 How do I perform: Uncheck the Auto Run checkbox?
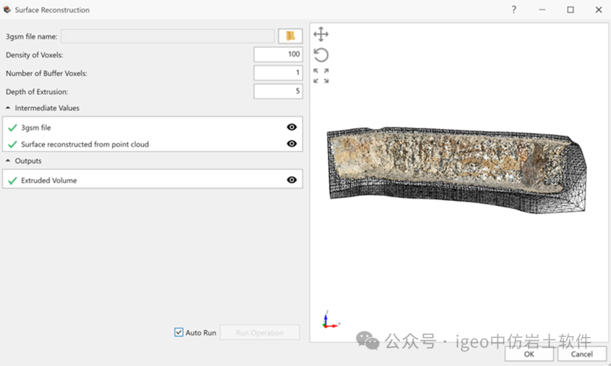coord(179,333)
